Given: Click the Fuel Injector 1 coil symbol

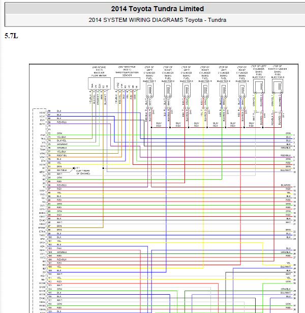Looking at the screenshot, I should click(150, 90).
